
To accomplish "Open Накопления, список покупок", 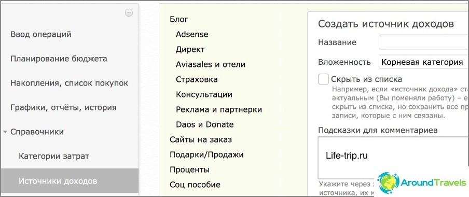I will tap(70, 83).
